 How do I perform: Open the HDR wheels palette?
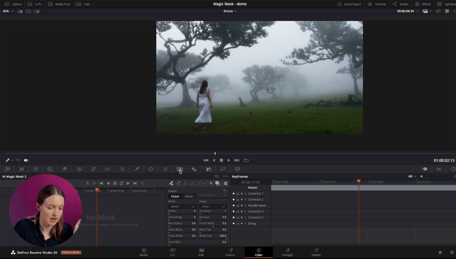(x=50, y=169)
